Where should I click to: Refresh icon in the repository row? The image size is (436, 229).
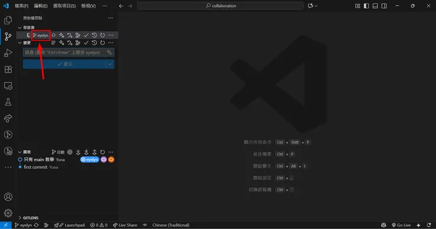[x=103, y=35]
